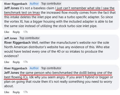Click the Author badge on the first comment
The image size is (120, 95).
(x=34, y=4)
